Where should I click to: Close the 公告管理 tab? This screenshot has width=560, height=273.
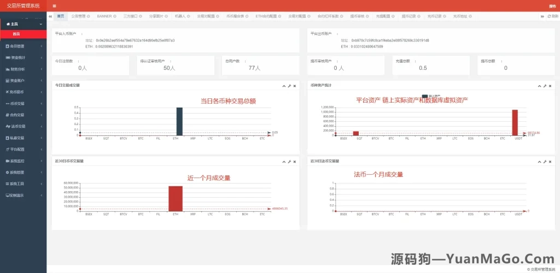click(88, 16)
